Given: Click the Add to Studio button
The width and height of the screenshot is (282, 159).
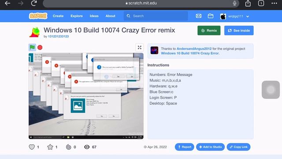Looking at the screenshot, I should tap(210, 147).
